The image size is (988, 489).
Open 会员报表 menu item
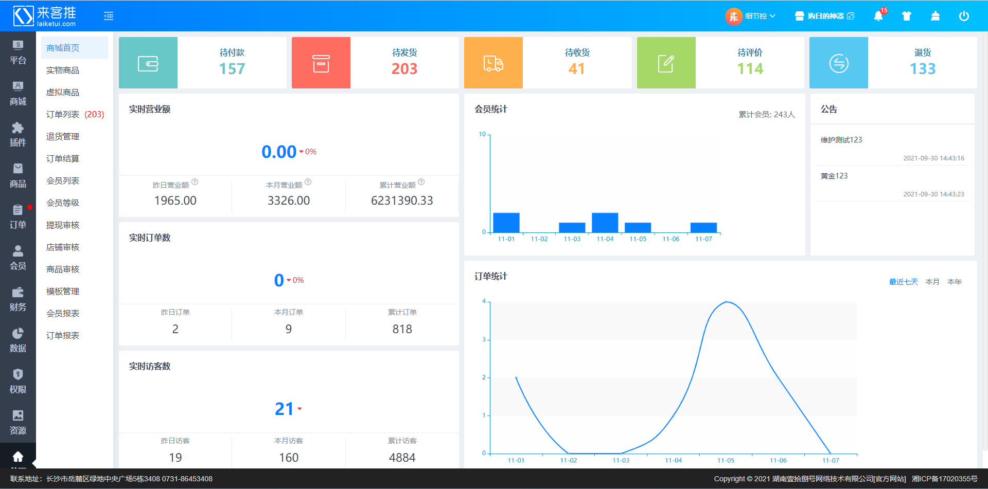[x=75, y=313]
